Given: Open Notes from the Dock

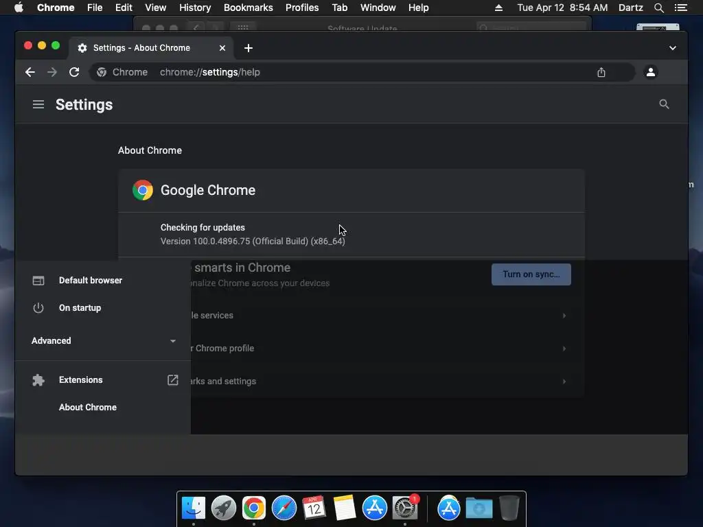Looking at the screenshot, I should pos(345,508).
